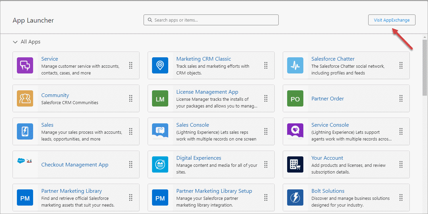Click the drag handle on Service Console card

pyautogui.click(x=401, y=131)
